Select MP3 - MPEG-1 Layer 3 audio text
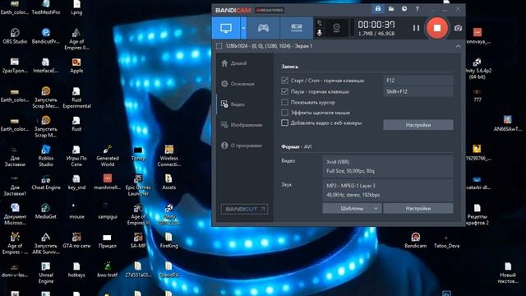Viewport: 526px width, 296px height. click(x=351, y=186)
